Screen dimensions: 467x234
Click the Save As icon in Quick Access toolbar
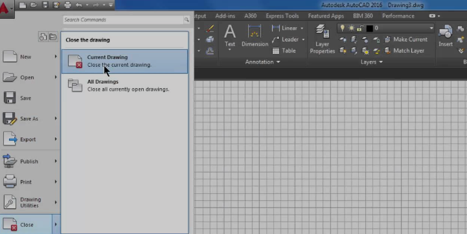click(x=56, y=5)
